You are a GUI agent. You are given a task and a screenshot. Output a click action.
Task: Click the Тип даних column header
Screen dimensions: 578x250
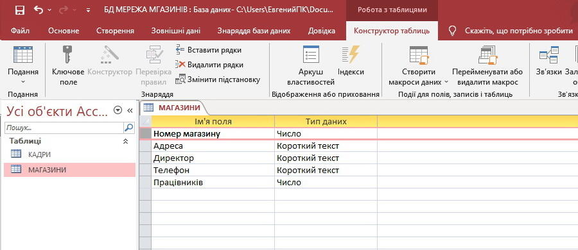coord(326,121)
